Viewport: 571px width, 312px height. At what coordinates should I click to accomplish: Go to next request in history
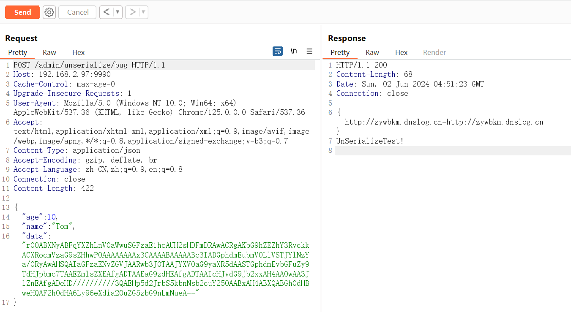(x=132, y=12)
